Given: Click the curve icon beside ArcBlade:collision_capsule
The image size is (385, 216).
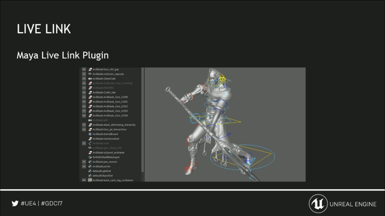Looking at the screenshot, I should point(90,74).
